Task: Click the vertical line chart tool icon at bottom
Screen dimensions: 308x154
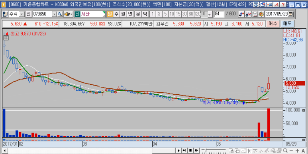Action: [x=261, y=151]
